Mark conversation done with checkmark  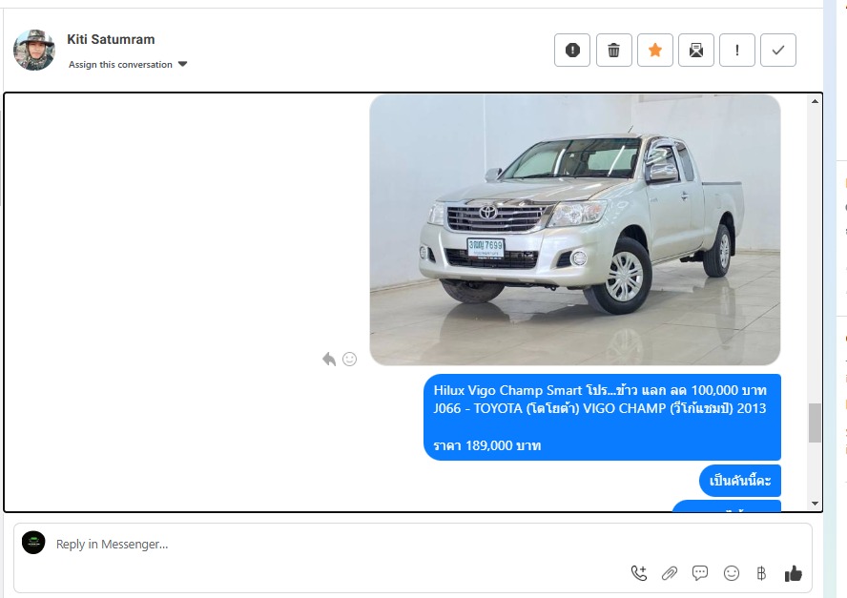[778, 51]
